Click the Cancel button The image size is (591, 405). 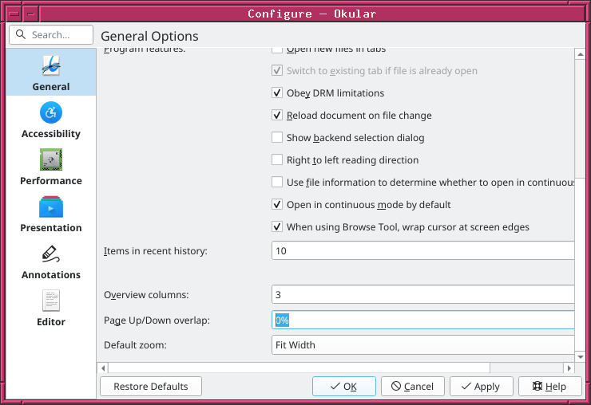click(413, 386)
